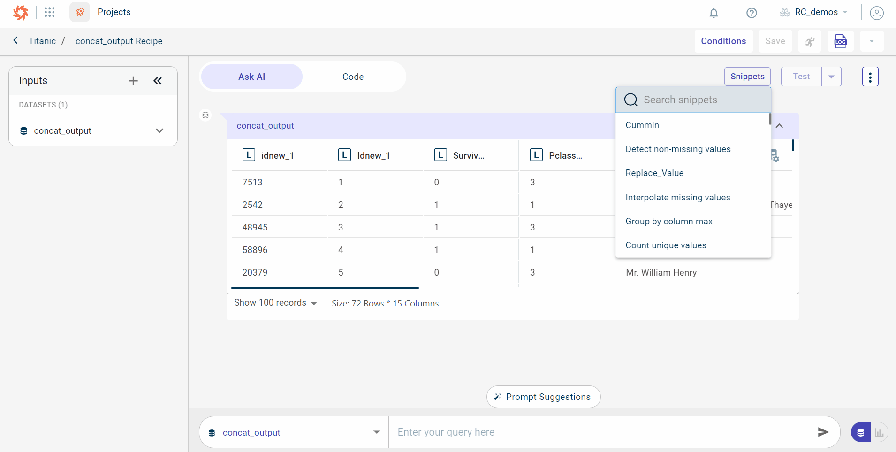This screenshot has height=452, width=896.
Task: Click the notifications bell icon
Action: 714,13
